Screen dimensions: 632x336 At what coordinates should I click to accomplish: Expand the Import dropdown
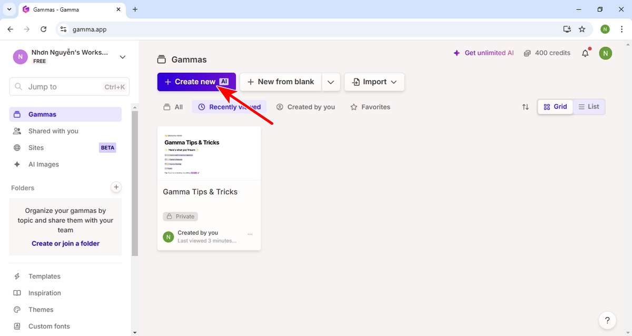click(x=374, y=82)
